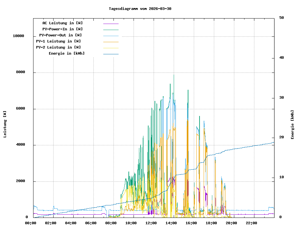Click the Energie [kWh] right axis title
This screenshot has width=306, height=230.
pos(292,125)
